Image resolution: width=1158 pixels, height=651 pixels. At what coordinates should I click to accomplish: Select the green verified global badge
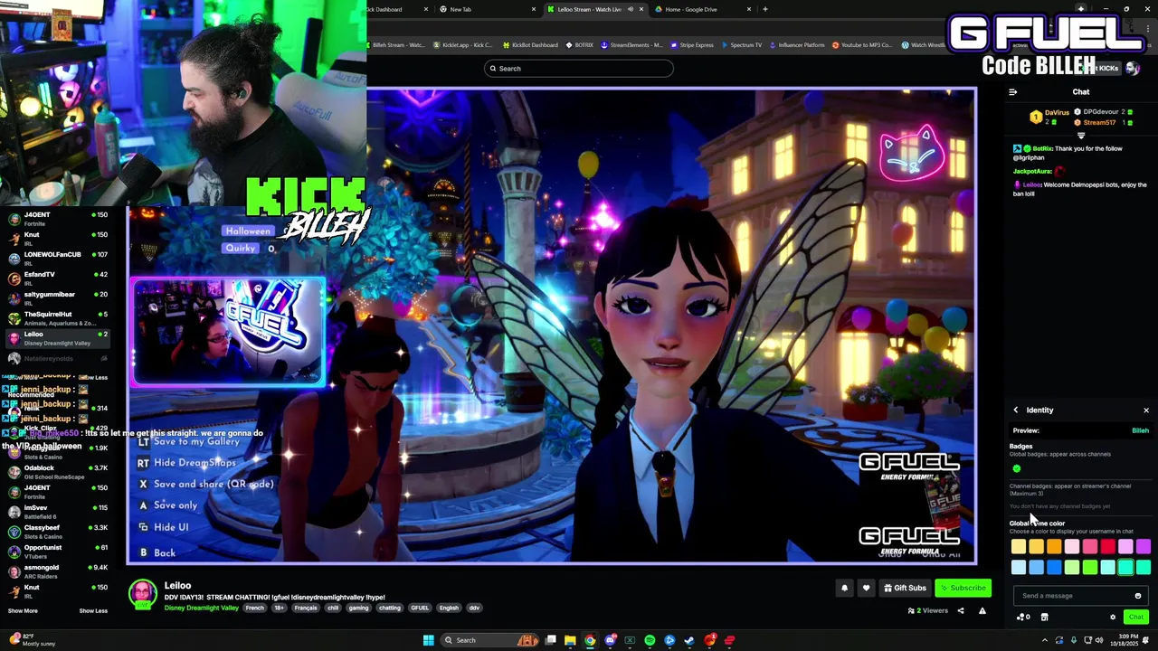tap(1017, 468)
